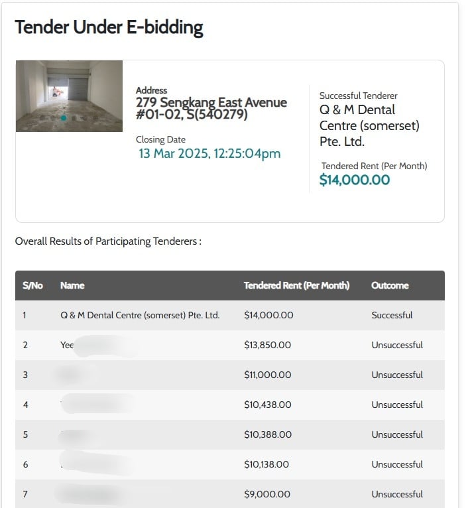
Task: Click the Name column header
Action: pos(72,285)
